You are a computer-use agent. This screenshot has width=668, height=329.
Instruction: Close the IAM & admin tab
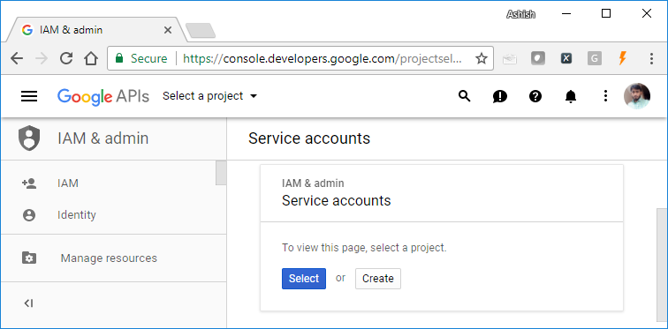[168, 30]
